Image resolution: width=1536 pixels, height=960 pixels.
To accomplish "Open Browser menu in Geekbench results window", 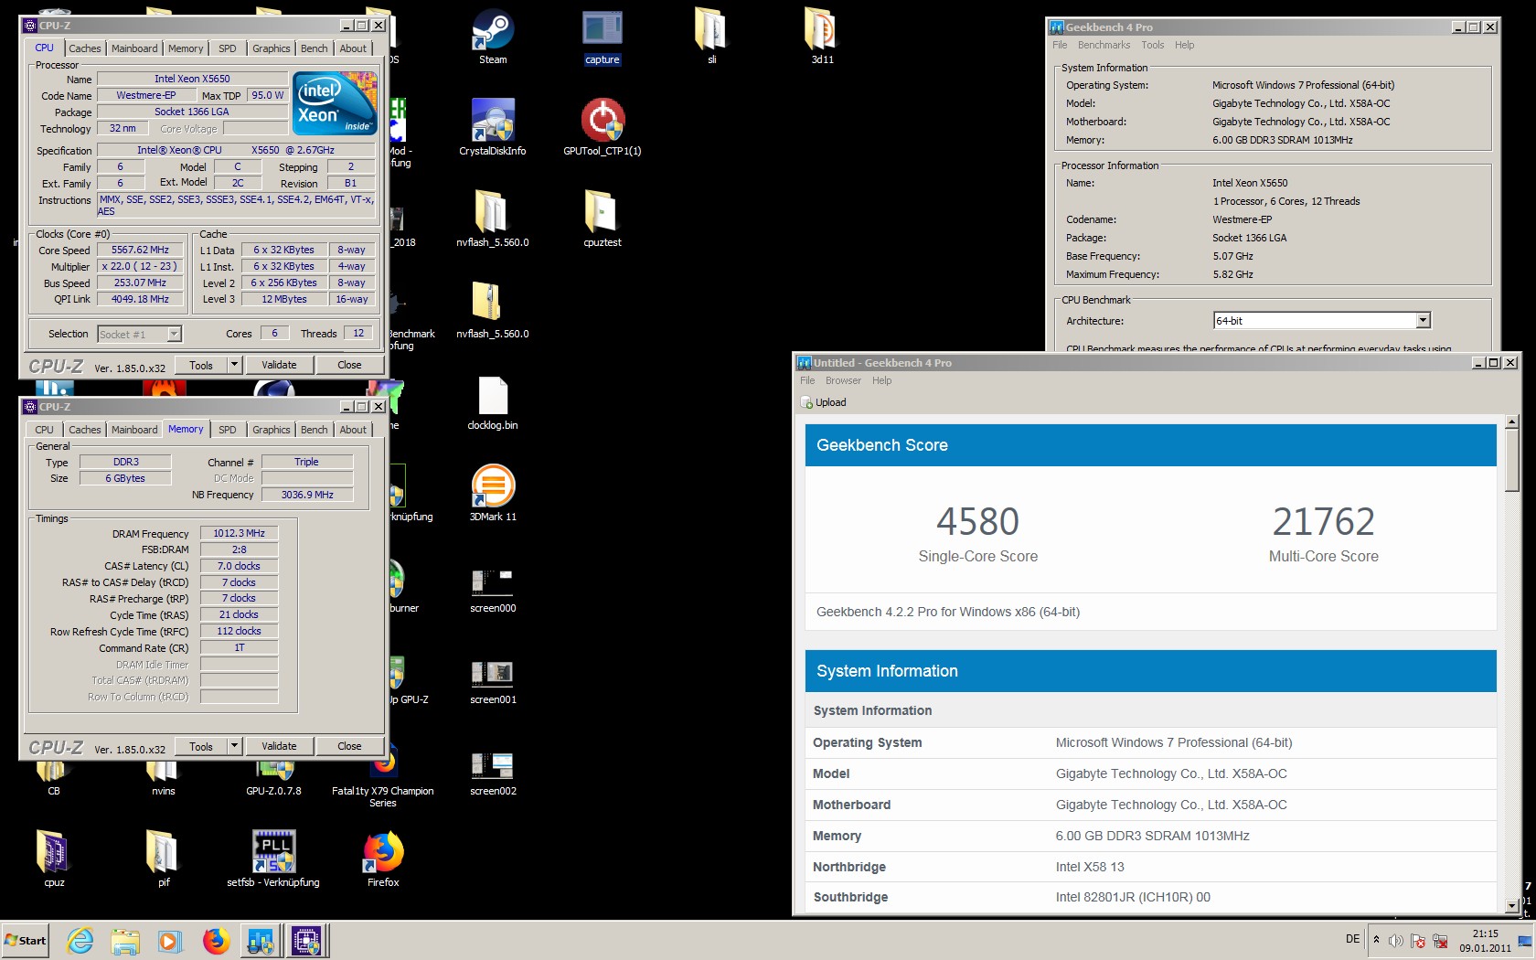I will point(843,380).
